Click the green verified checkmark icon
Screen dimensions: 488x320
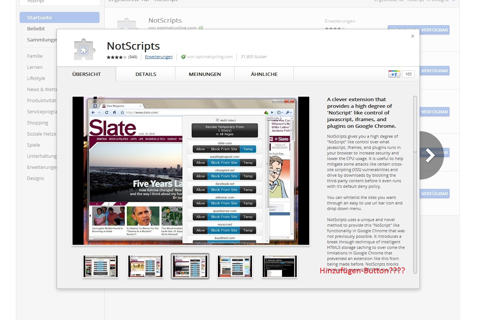[184, 57]
